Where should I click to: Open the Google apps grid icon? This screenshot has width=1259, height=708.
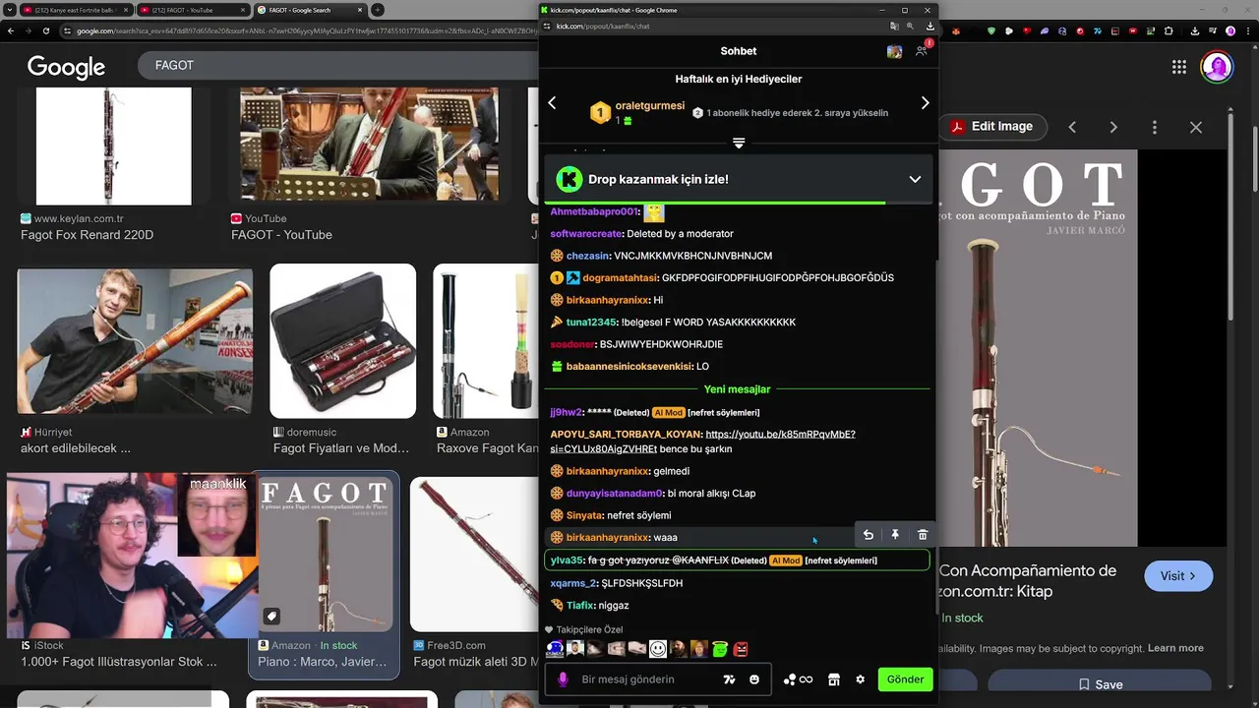pyautogui.click(x=1178, y=67)
